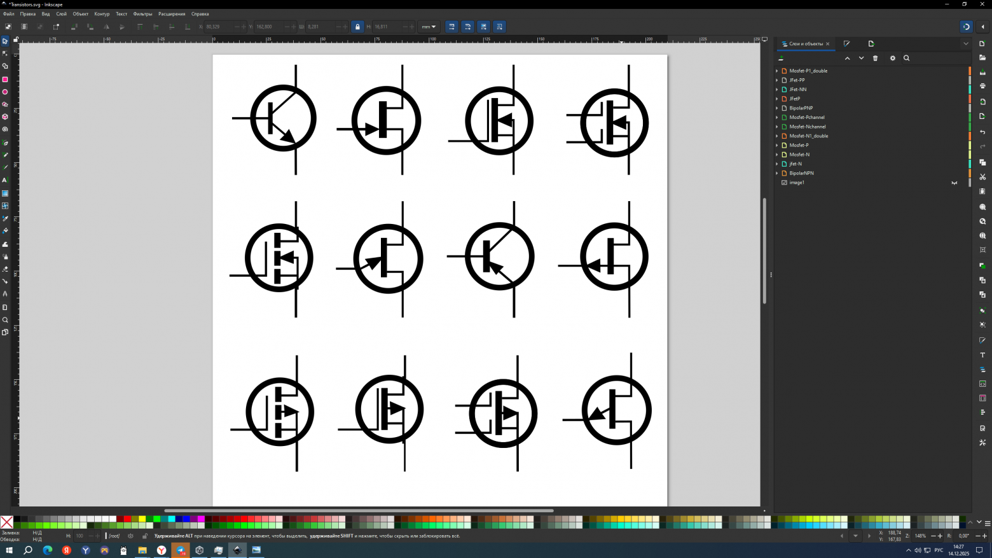
Task: Open the Правка menu
Action: (x=28, y=14)
